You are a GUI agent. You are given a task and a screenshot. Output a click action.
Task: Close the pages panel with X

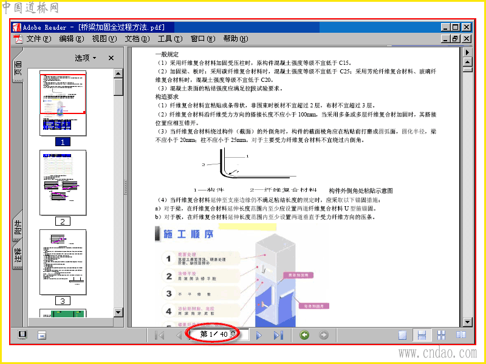tap(111, 58)
